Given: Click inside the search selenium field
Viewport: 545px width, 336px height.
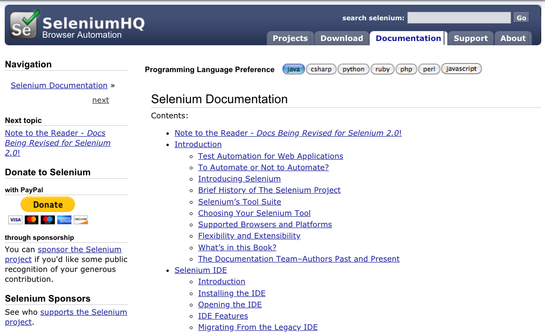Looking at the screenshot, I should [458, 17].
